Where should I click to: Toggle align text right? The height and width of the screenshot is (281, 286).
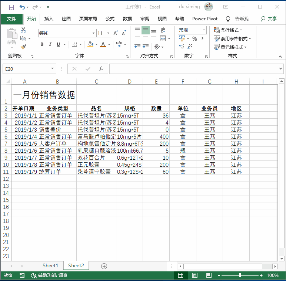[x=154, y=38]
